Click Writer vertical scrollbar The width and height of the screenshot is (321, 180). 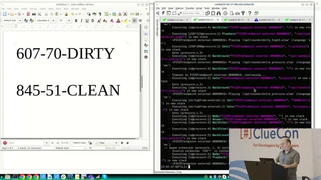[141, 81]
